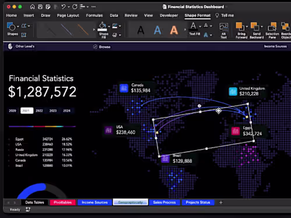Screen dimensions: 291x218
Task: Click the Text Fill A icon
Action: pos(193,26)
